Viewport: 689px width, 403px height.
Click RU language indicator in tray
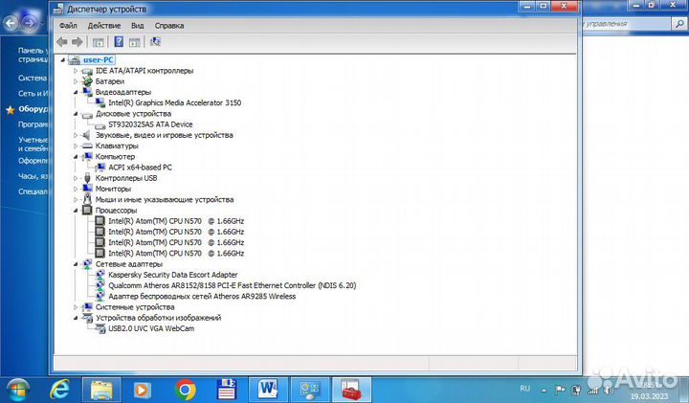(x=524, y=389)
